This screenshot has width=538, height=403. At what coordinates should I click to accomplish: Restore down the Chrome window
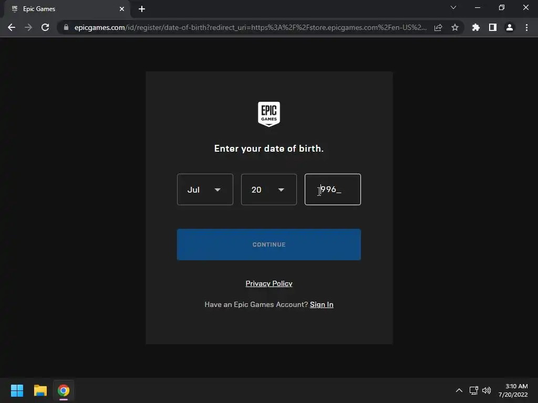tap(502, 7)
